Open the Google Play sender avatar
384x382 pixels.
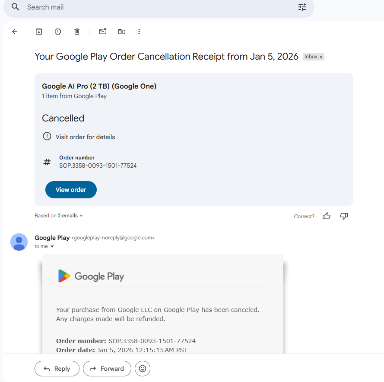pyautogui.click(x=19, y=242)
